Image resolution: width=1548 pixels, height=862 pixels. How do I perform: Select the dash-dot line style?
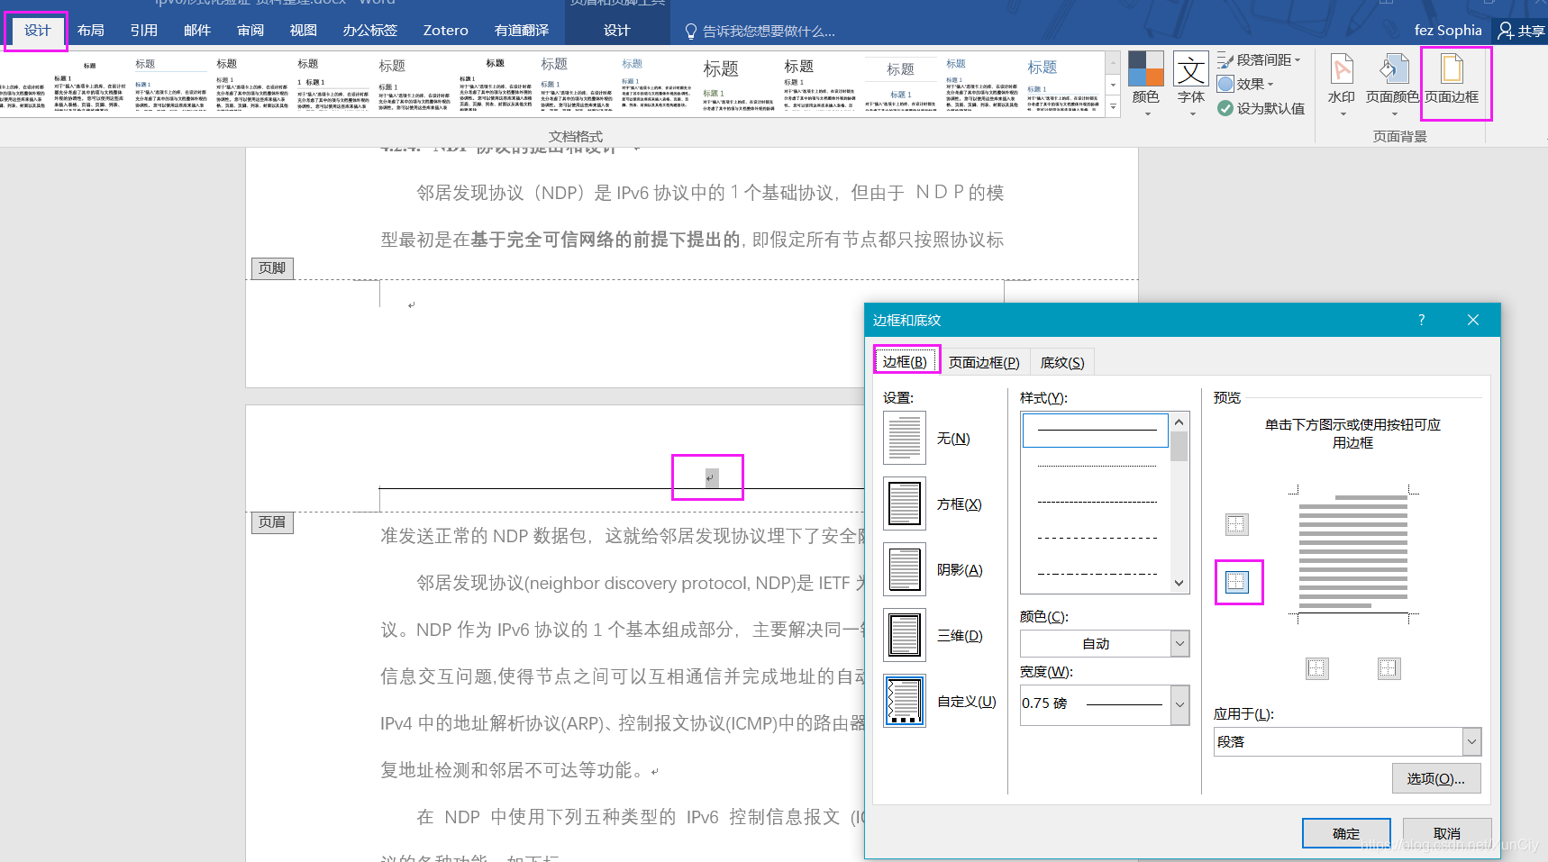[1096, 574]
